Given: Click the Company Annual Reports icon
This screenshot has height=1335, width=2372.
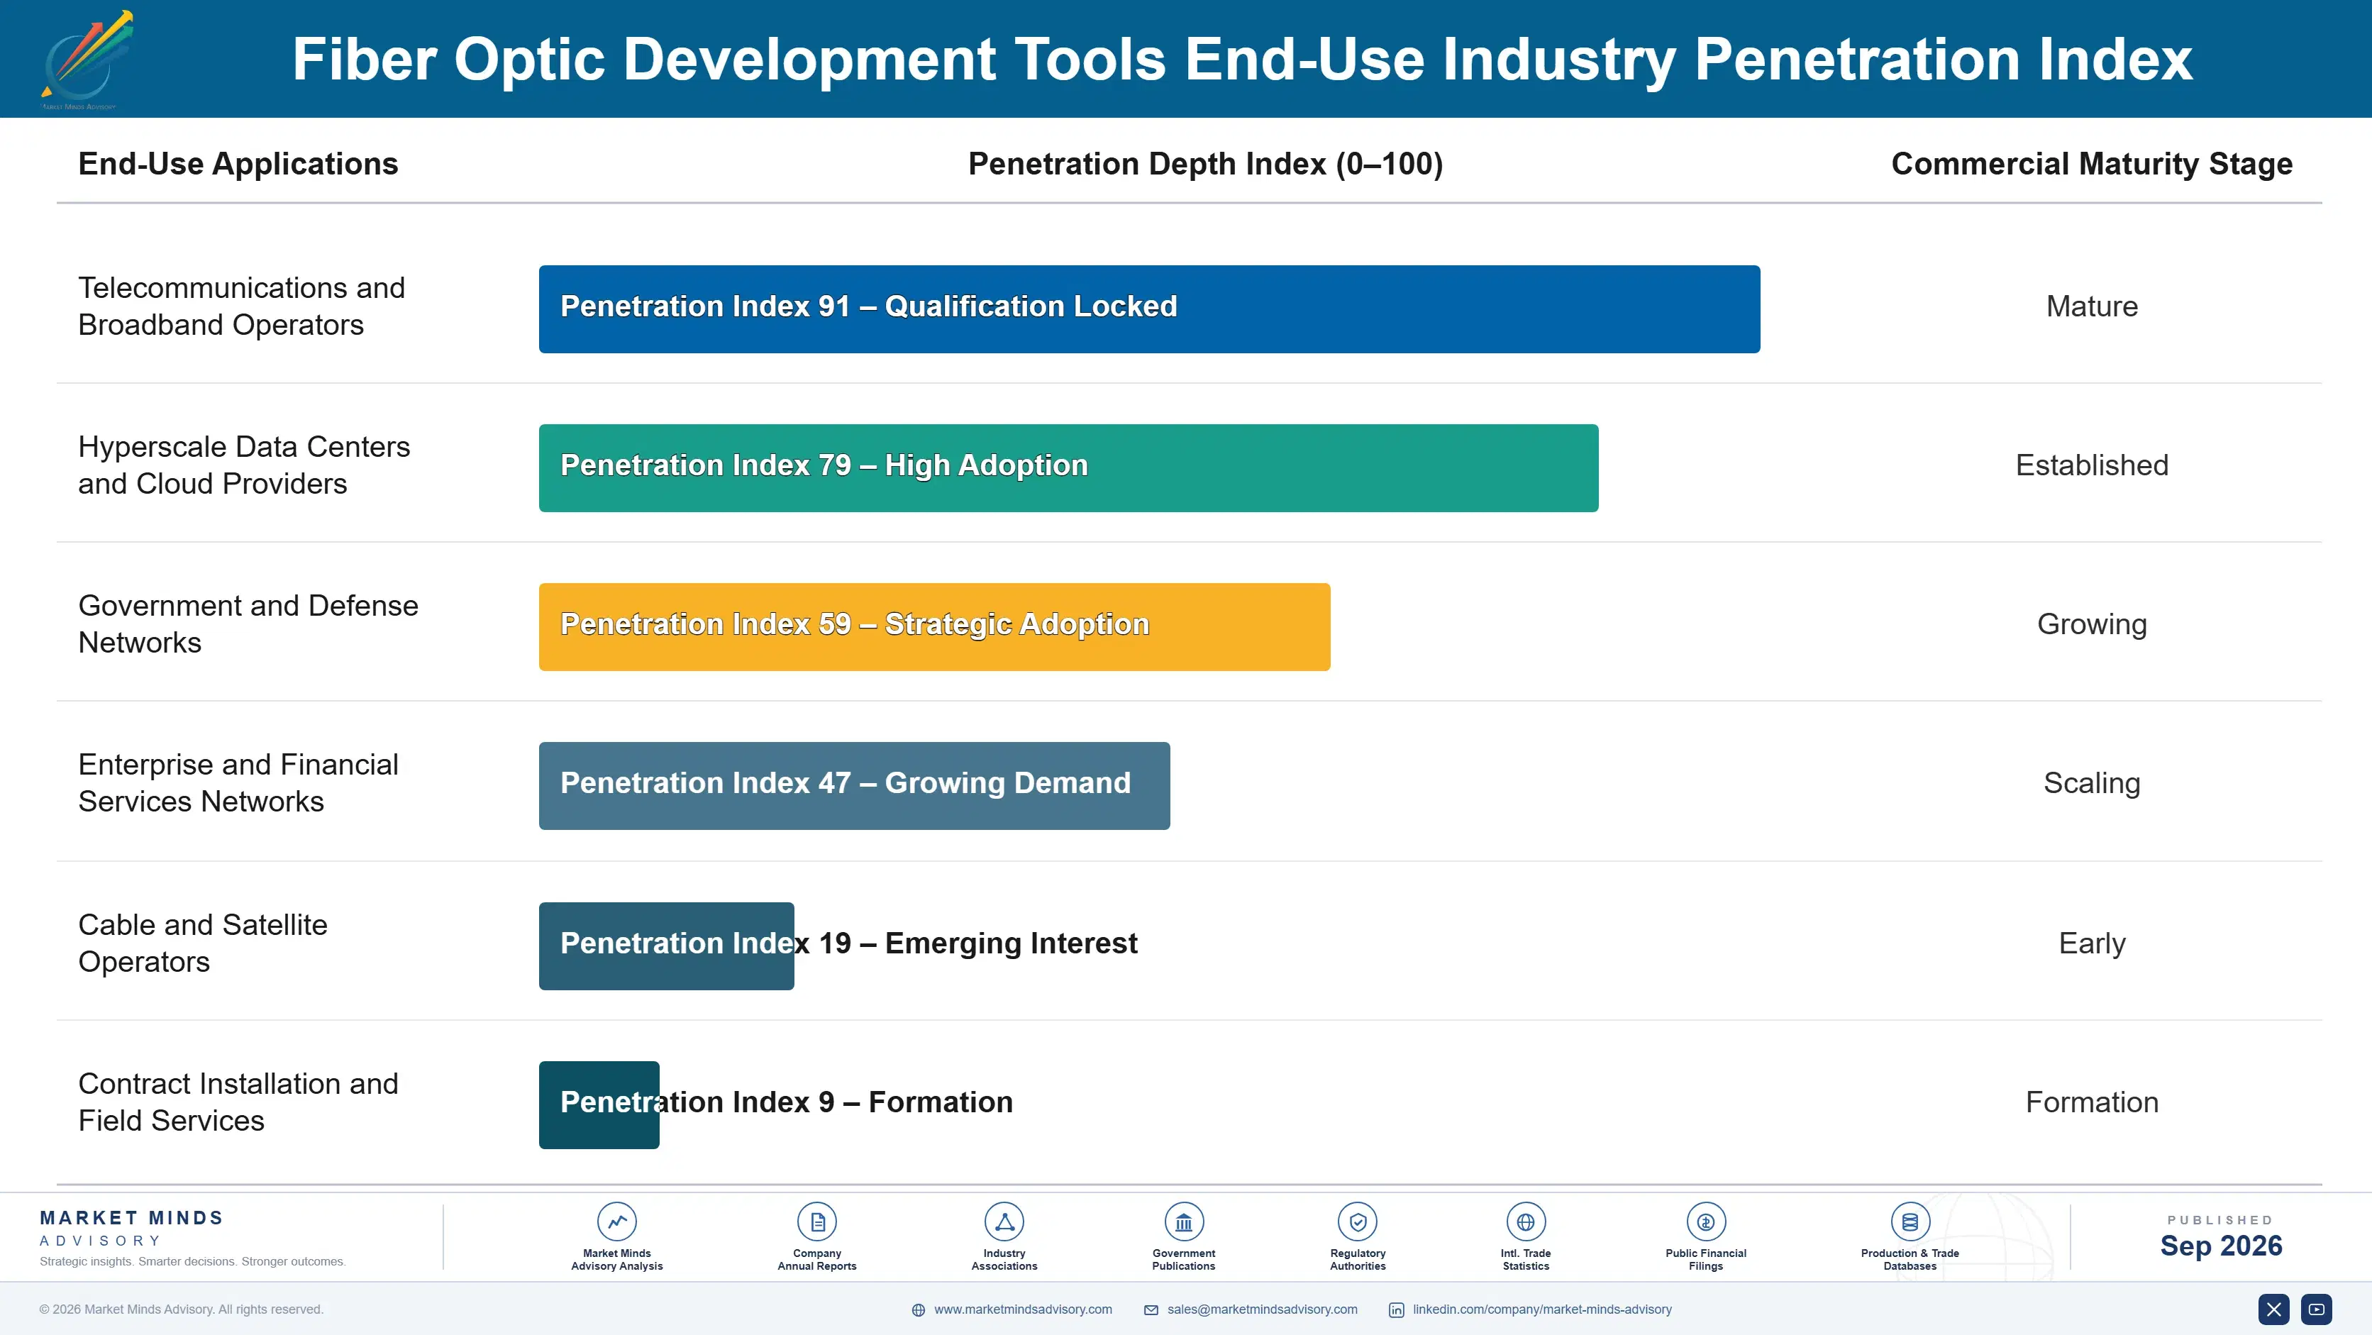Looking at the screenshot, I should [x=816, y=1222].
